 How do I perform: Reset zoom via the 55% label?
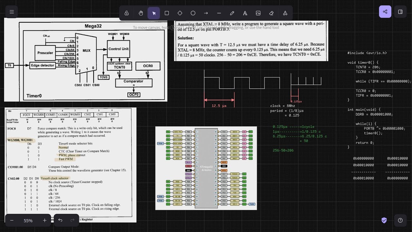pos(28,220)
